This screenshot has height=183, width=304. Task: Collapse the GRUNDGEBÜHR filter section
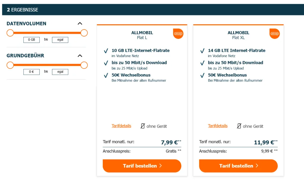(x=80, y=55)
